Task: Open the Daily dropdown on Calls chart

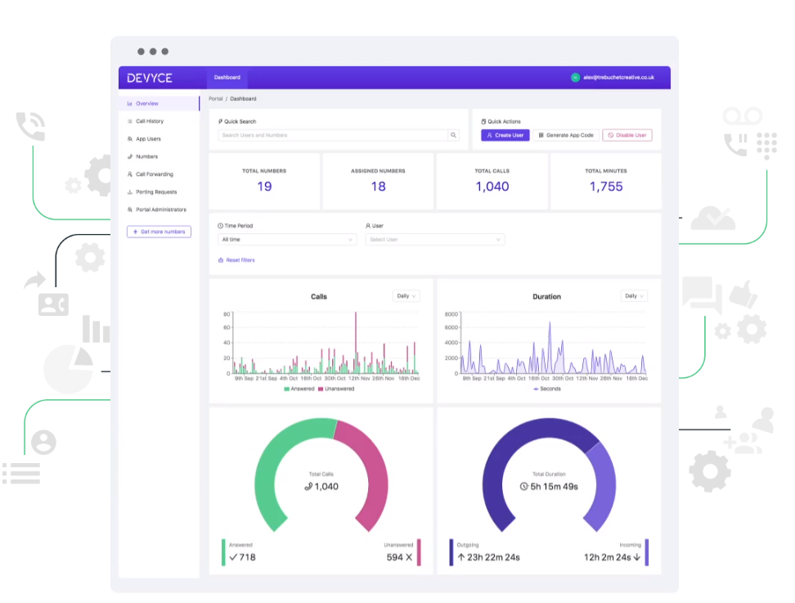Action: tap(406, 296)
